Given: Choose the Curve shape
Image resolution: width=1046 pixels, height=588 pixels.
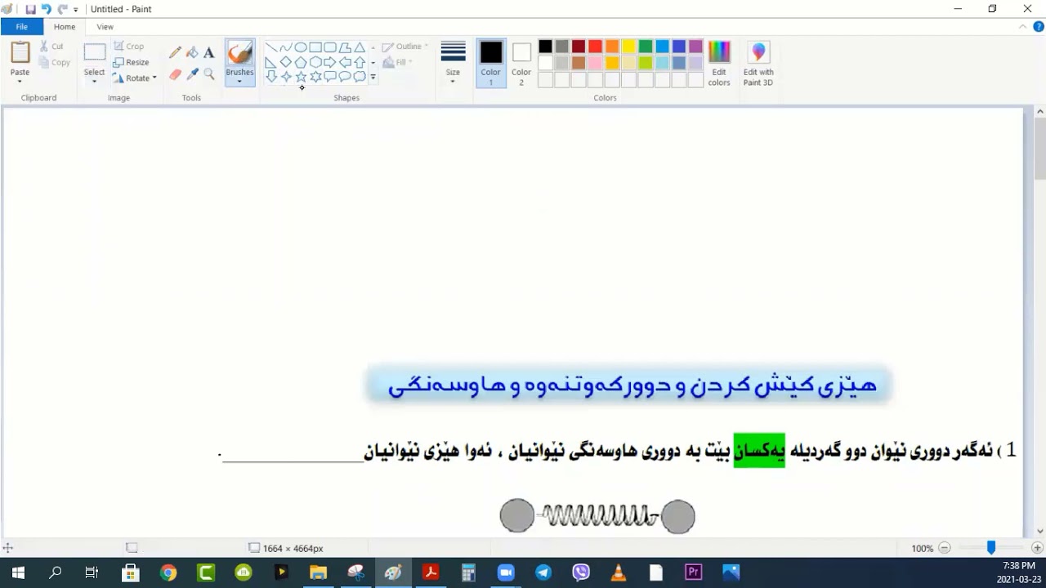Looking at the screenshot, I should pos(286,47).
